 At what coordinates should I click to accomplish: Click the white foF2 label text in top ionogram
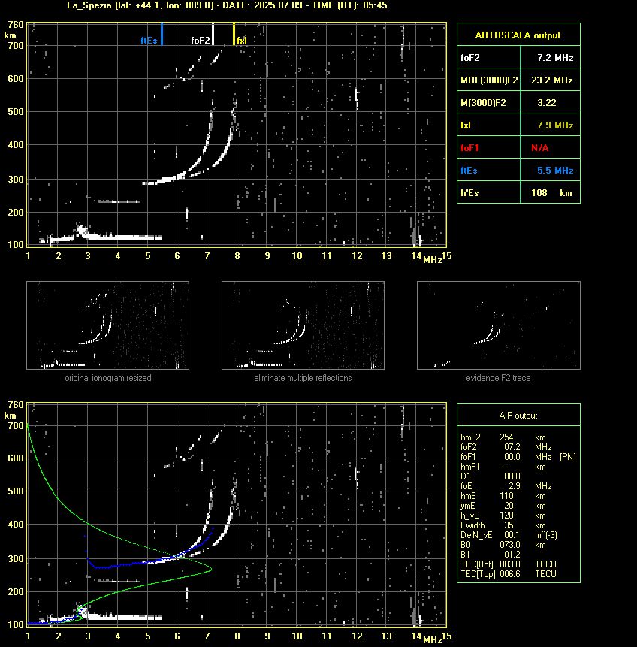[201, 41]
